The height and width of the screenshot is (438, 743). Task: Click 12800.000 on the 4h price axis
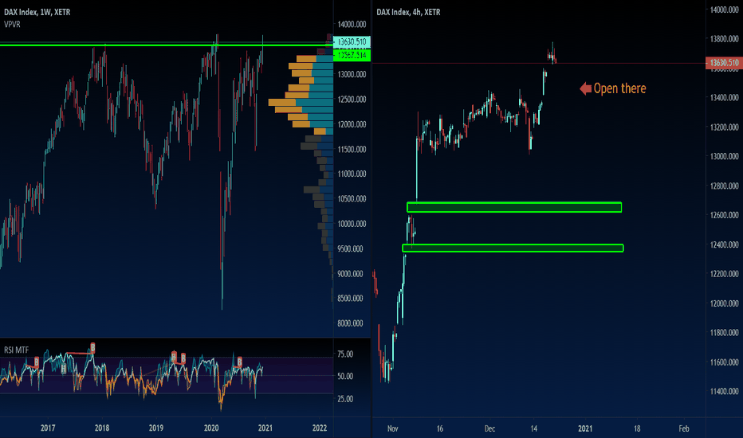[x=724, y=186]
